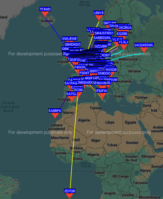Open the S59DGO callsign label
163x199 pixels.
[x=104, y=73]
